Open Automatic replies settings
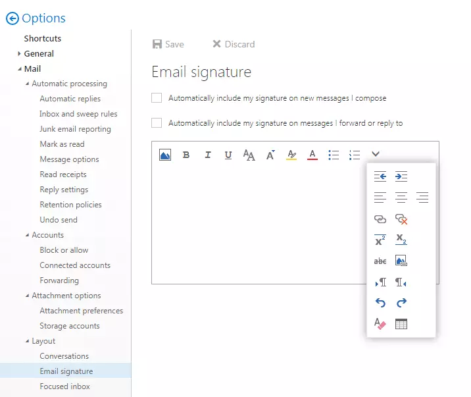Screen dimensions: 471x397 coord(70,99)
